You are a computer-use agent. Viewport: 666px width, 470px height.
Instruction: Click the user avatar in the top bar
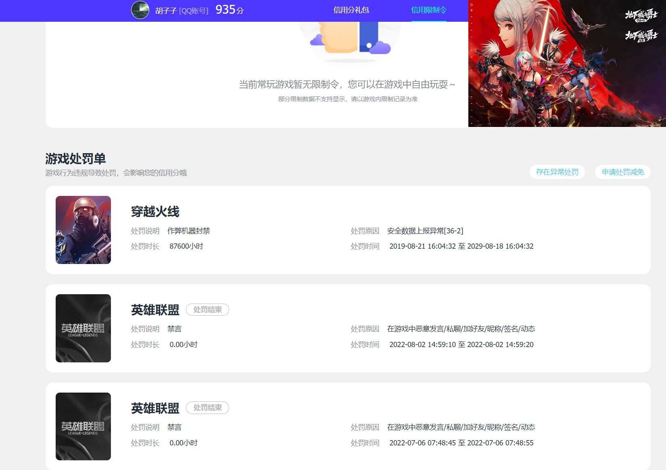(x=140, y=10)
